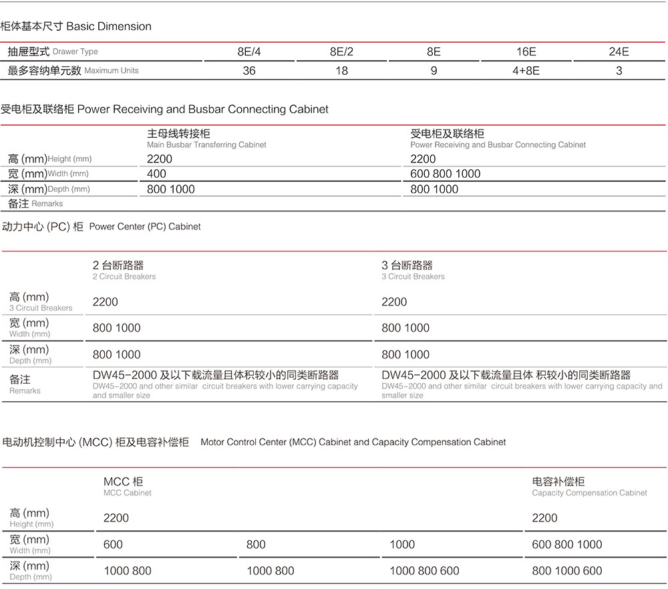Click height "2200" under Capacity Compensation Cabinet
Screen dimensions: 668x589
pos(544,518)
